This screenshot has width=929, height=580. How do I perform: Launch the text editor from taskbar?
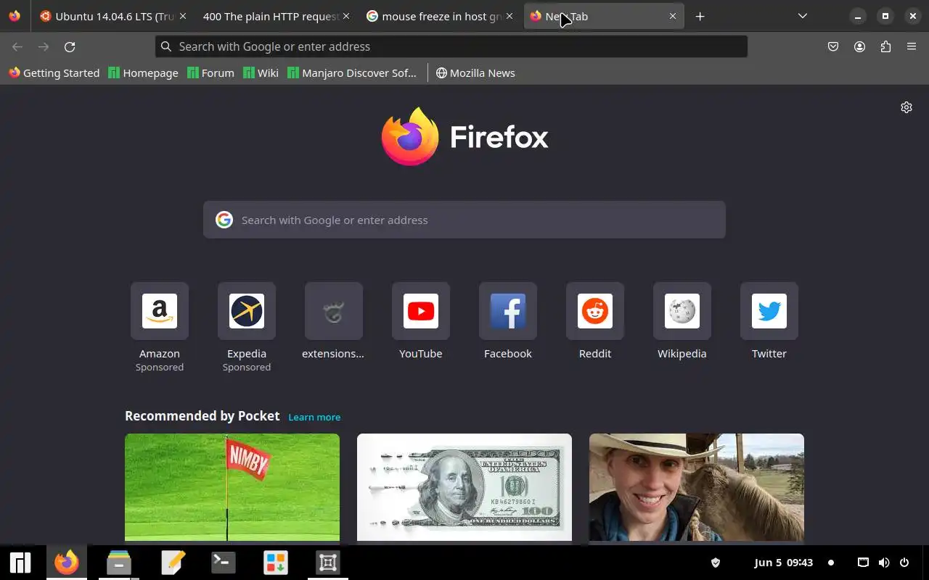(173, 563)
